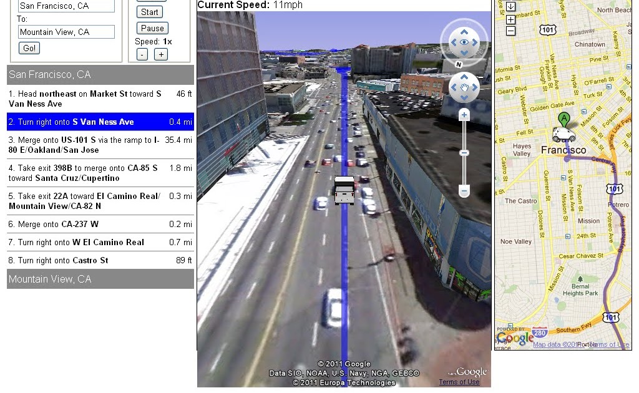Zoom out the mini map with the minus button
The height and width of the screenshot is (393, 639).
click(x=510, y=31)
